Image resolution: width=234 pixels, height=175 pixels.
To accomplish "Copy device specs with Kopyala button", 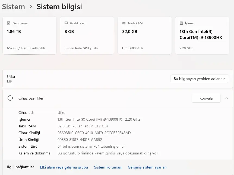I will tap(206, 98).
